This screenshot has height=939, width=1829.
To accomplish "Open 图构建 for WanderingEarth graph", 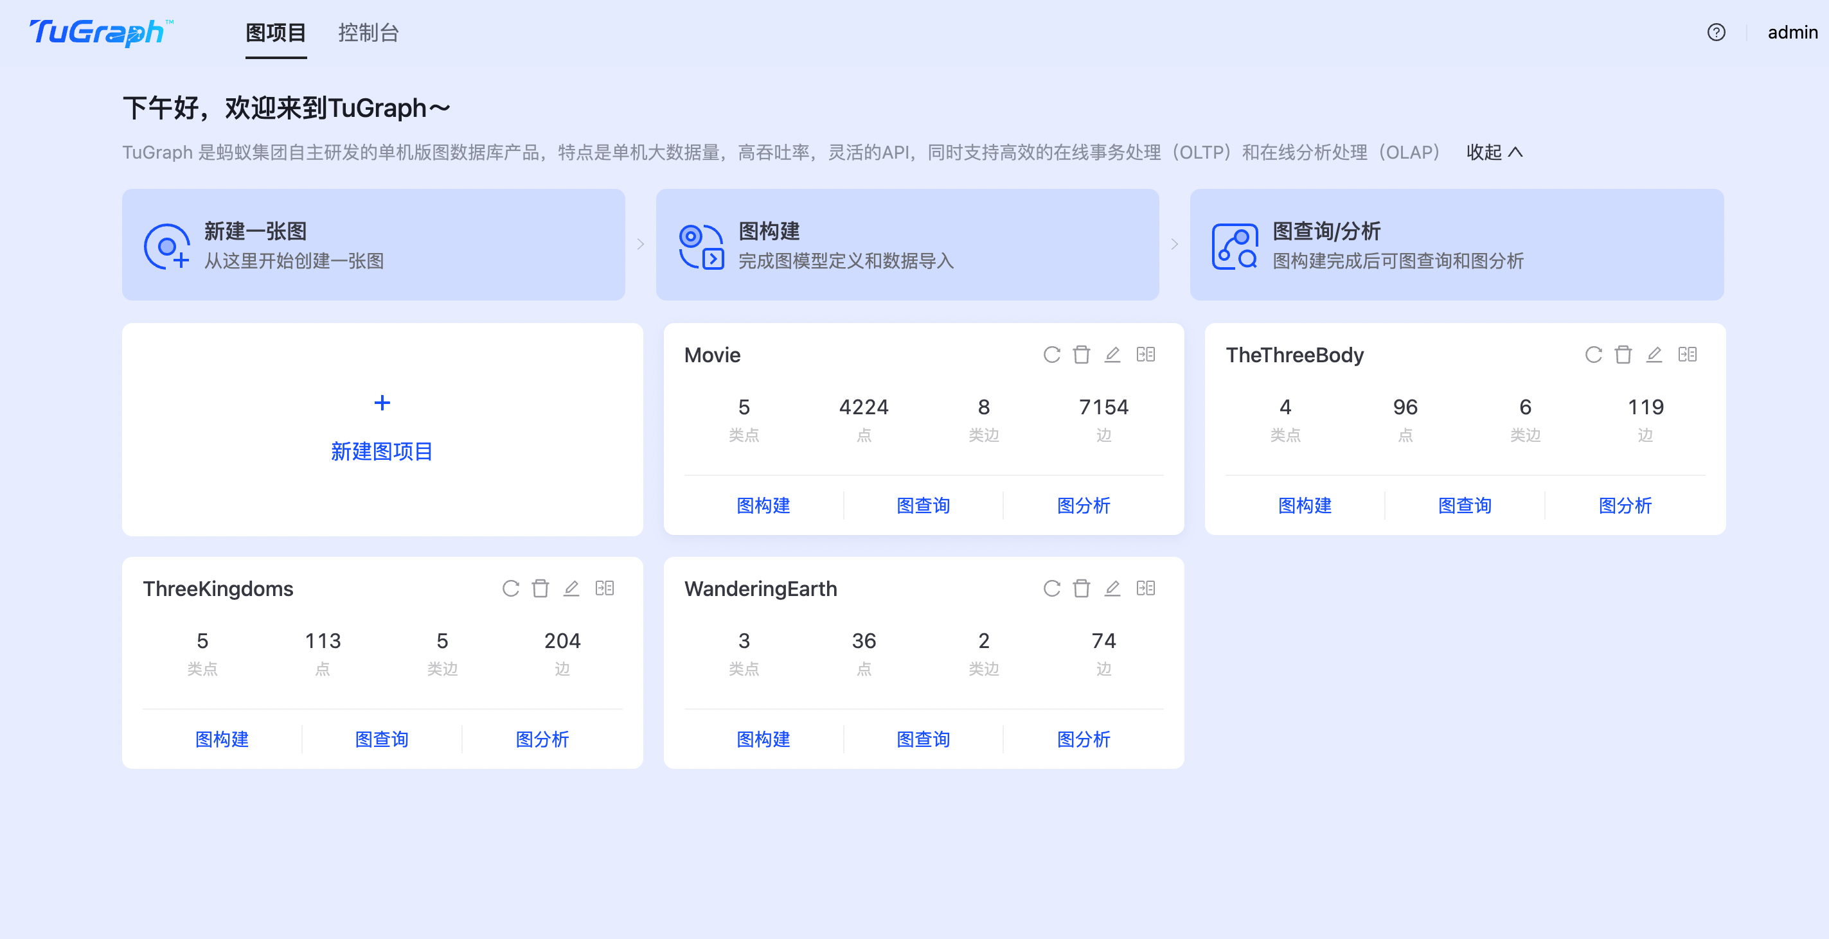I will point(763,739).
